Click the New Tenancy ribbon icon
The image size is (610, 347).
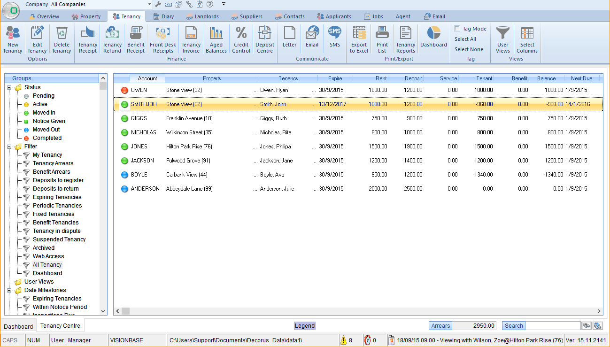[x=13, y=39]
